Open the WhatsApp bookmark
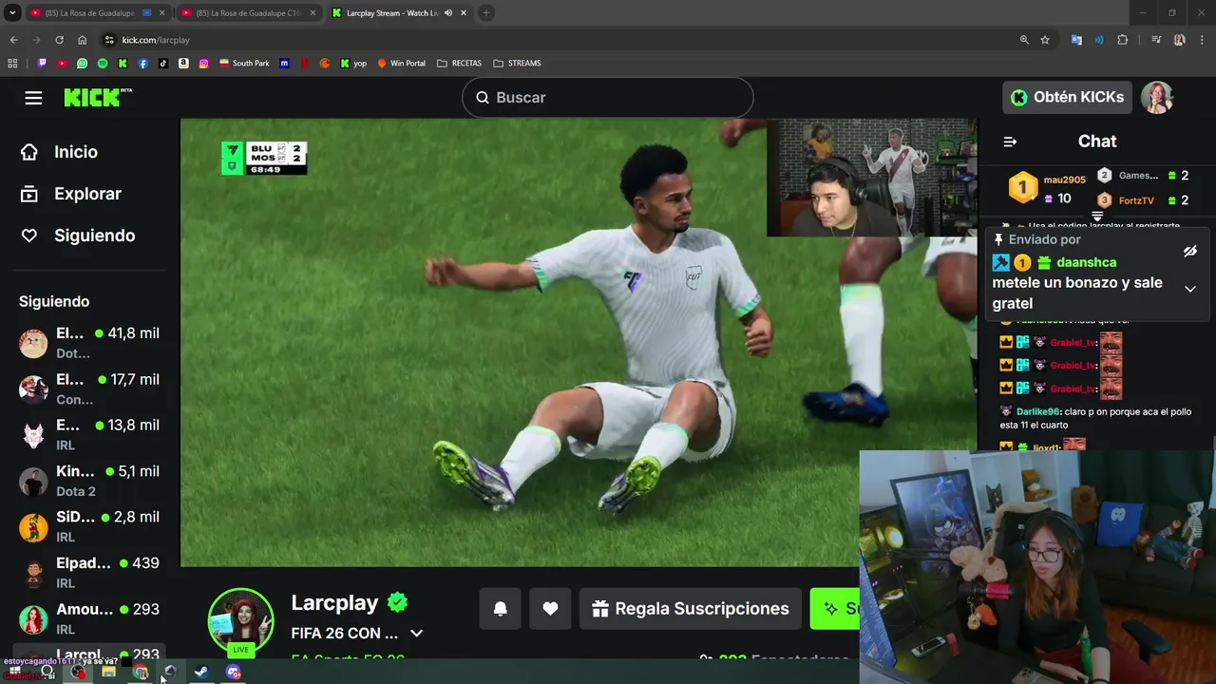Viewport: 1216px width, 684px height. click(82, 64)
